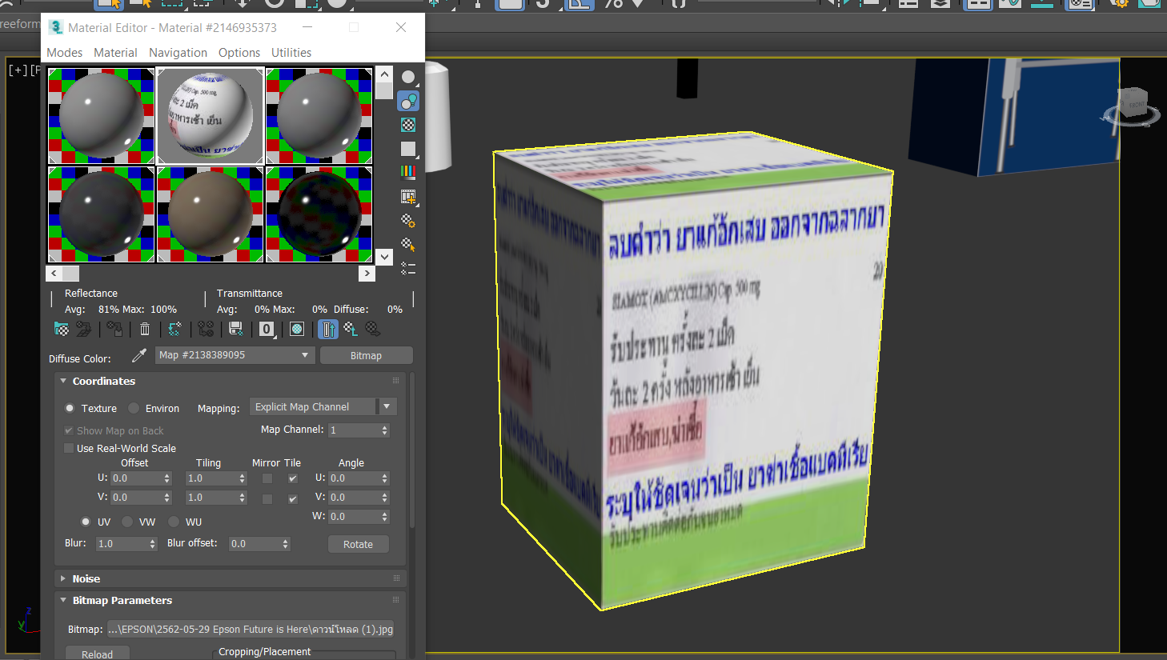Open the Mapping type dropdown

click(x=387, y=407)
